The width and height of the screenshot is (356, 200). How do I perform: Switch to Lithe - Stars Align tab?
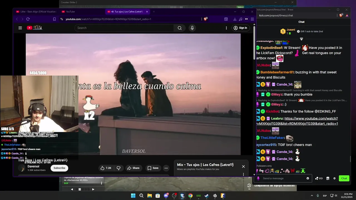pos(36,12)
